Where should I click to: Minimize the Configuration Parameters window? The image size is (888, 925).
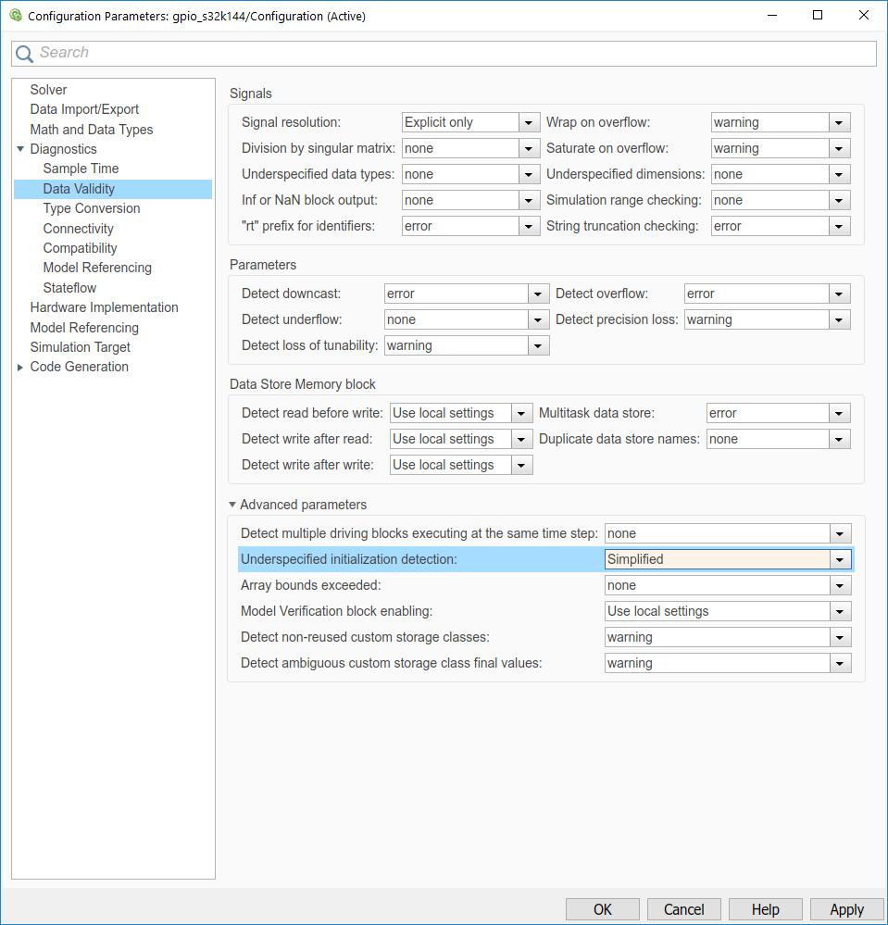click(x=771, y=16)
